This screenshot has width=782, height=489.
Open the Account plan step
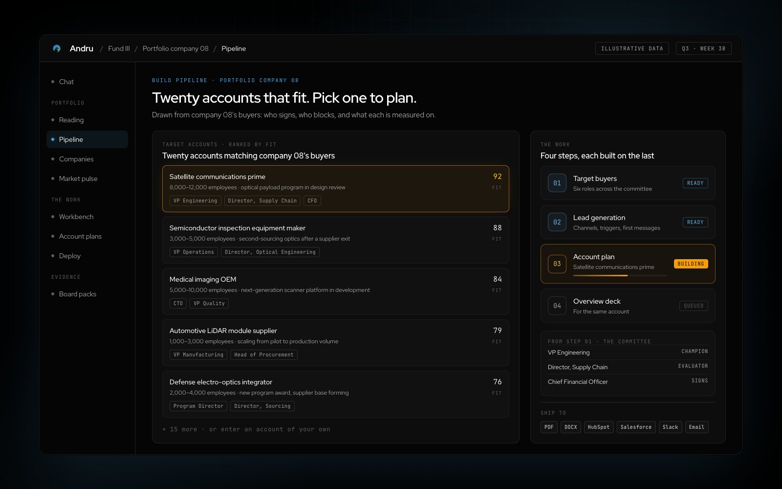point(628,264)
